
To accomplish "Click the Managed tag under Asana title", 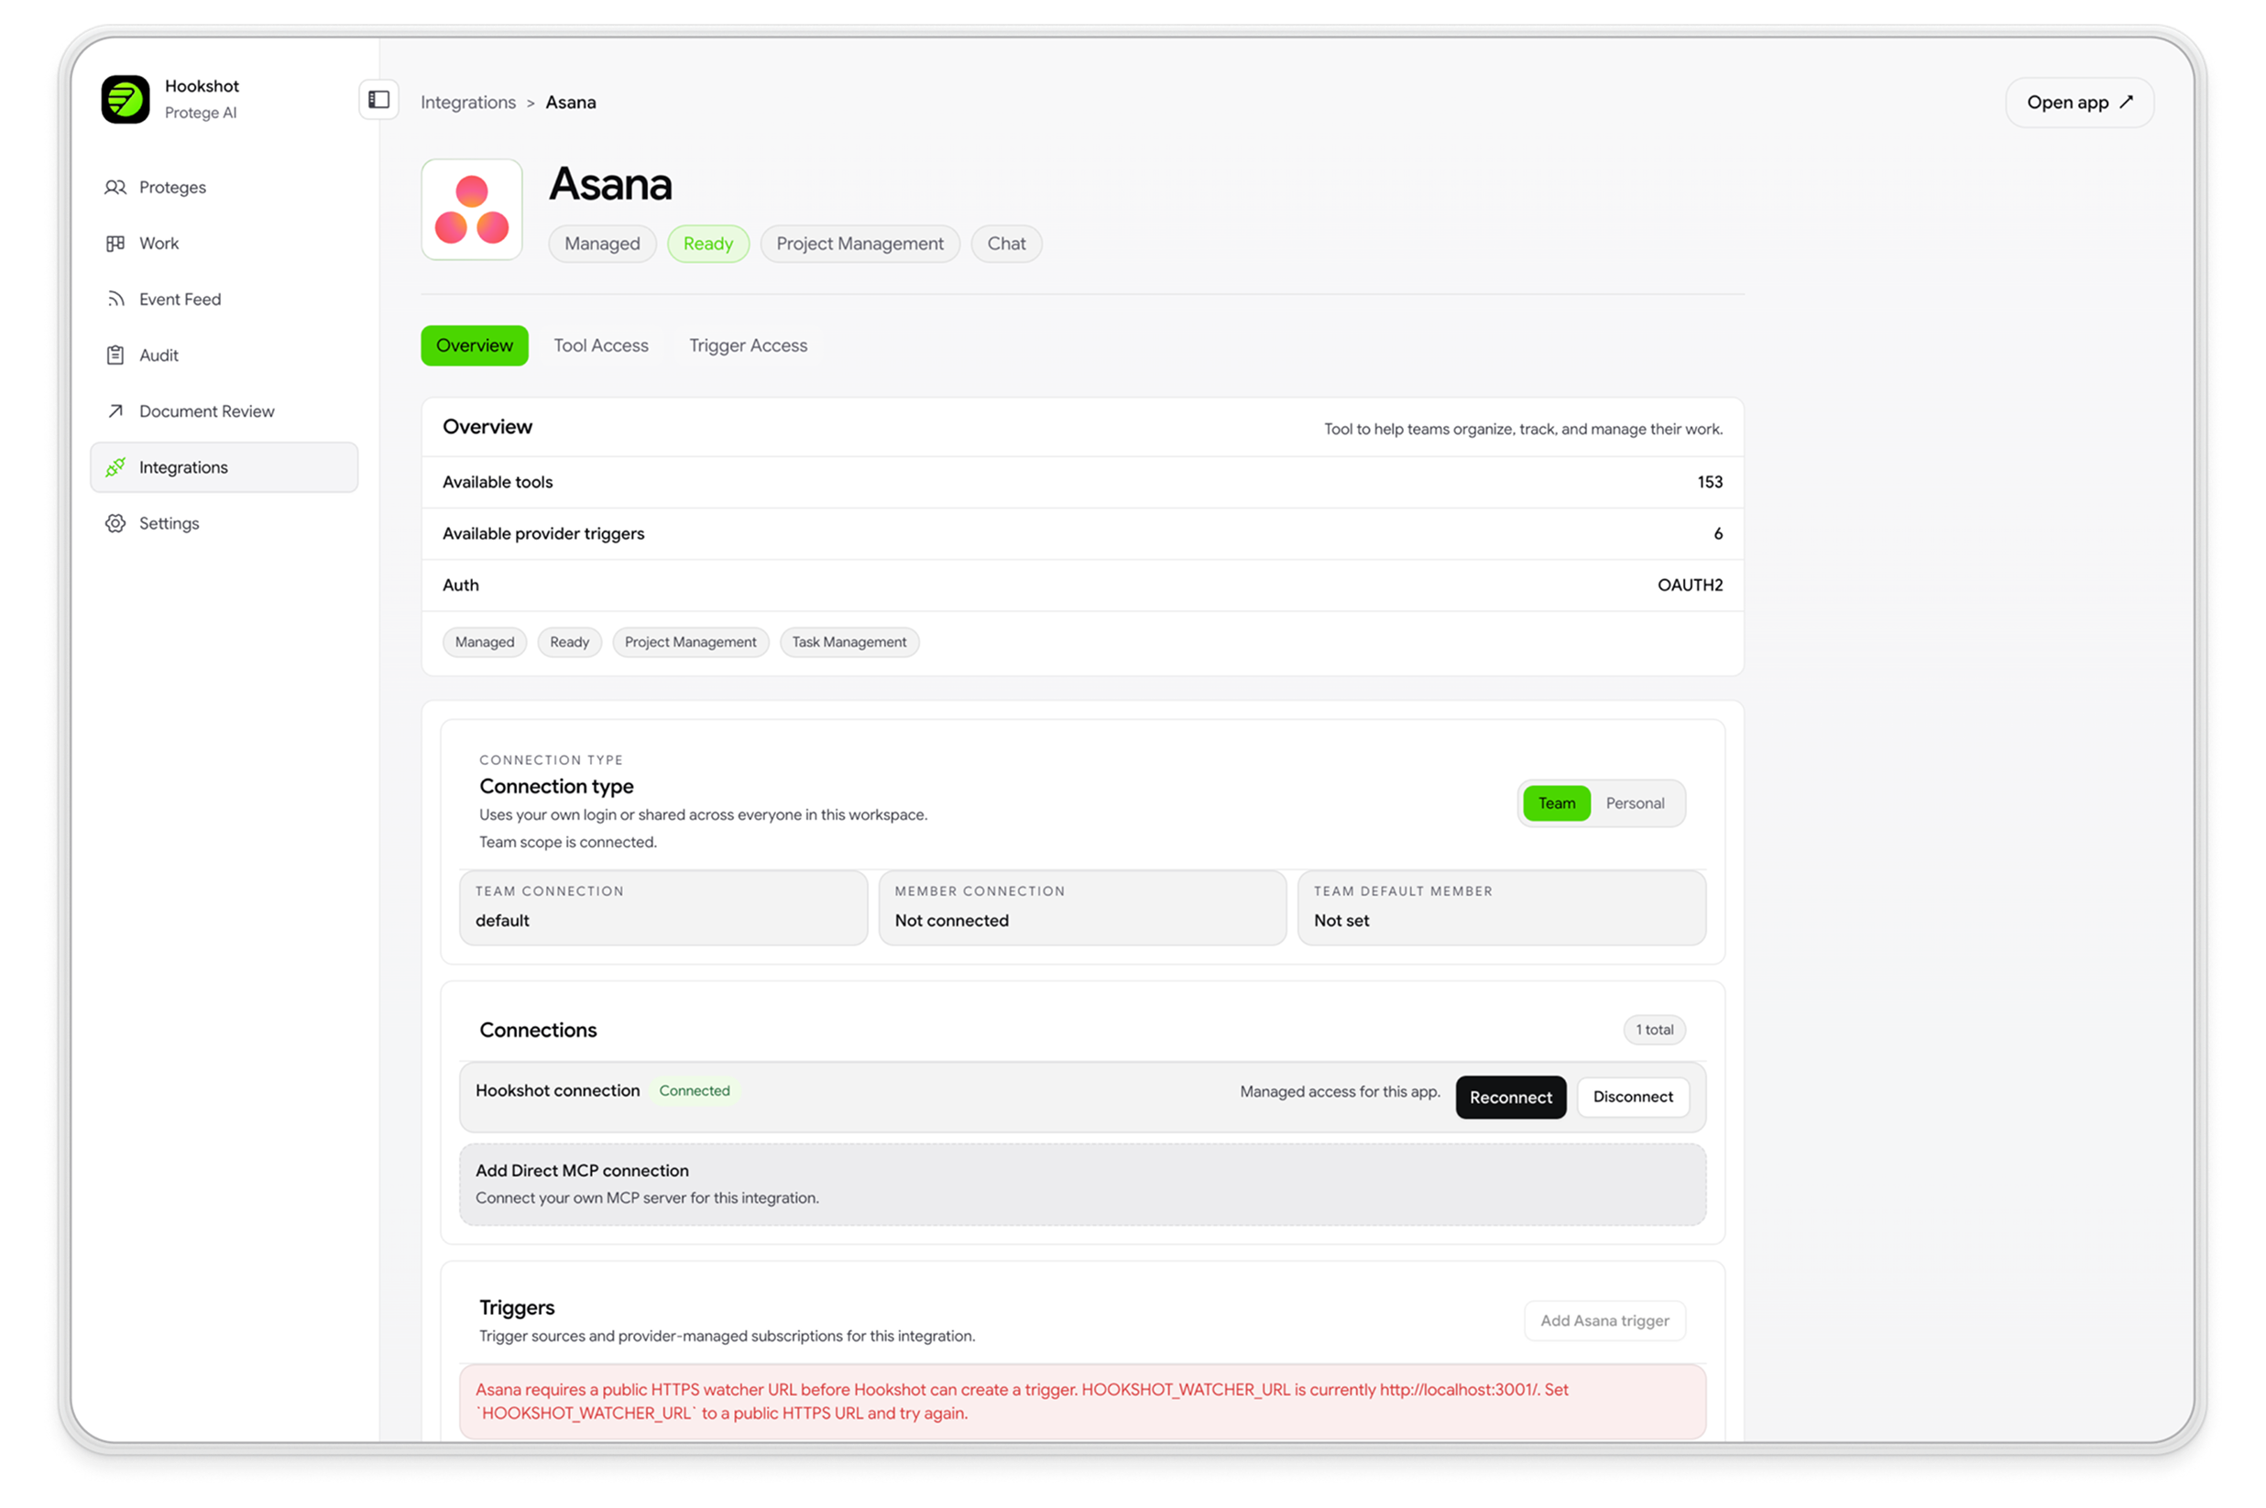I will point(602,244).
